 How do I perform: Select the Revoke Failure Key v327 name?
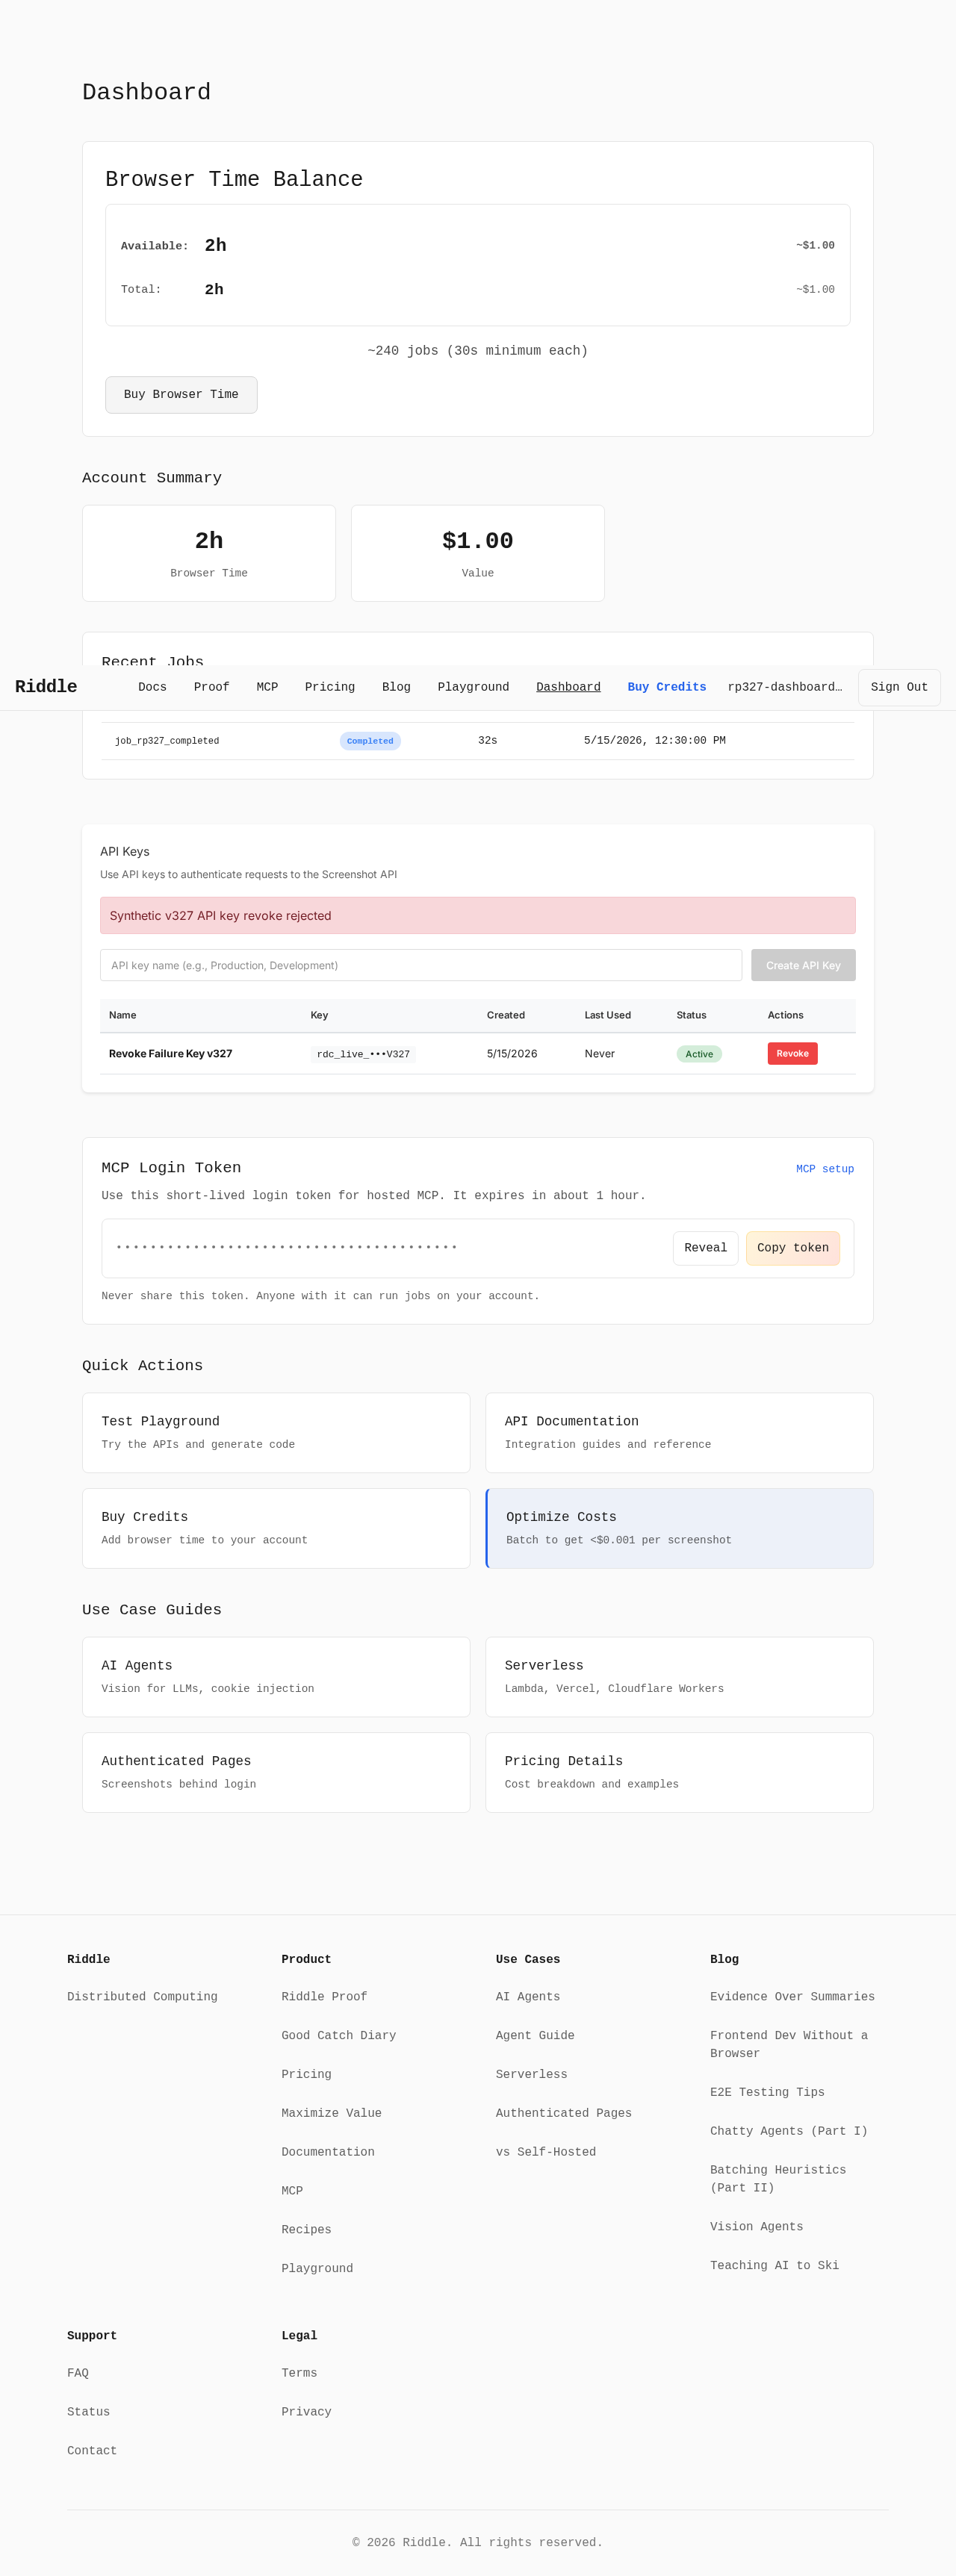171,1054
